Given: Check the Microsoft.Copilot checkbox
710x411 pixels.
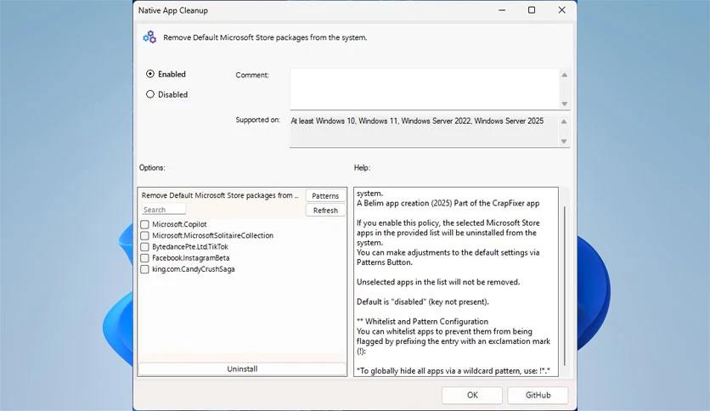Looking at the screenshot, I should click(x=145, y=225).
